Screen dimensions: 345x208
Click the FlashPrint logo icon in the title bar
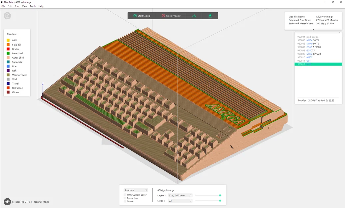point(2,2)
